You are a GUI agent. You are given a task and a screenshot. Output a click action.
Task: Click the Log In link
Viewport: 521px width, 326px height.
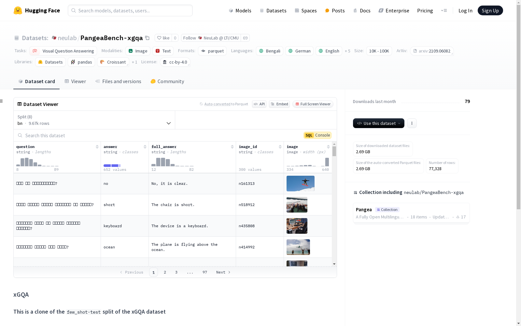[465, 10]
